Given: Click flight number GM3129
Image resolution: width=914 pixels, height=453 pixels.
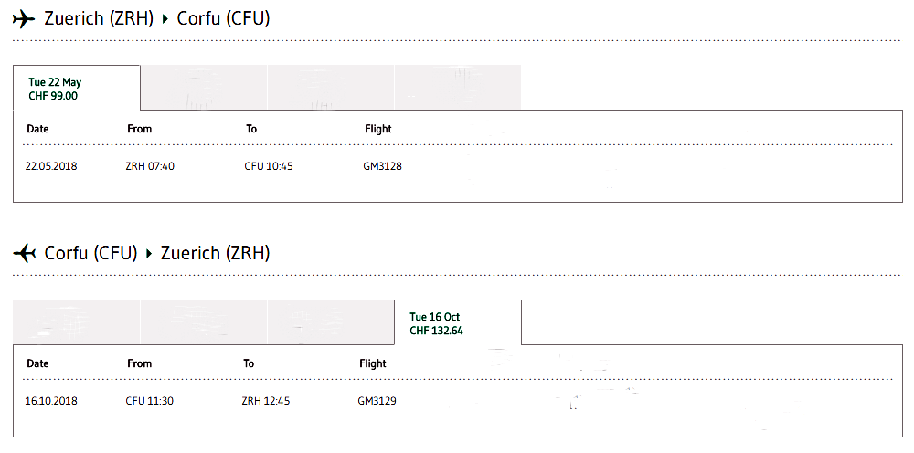Looking at the screenshot, I should 377,401.
